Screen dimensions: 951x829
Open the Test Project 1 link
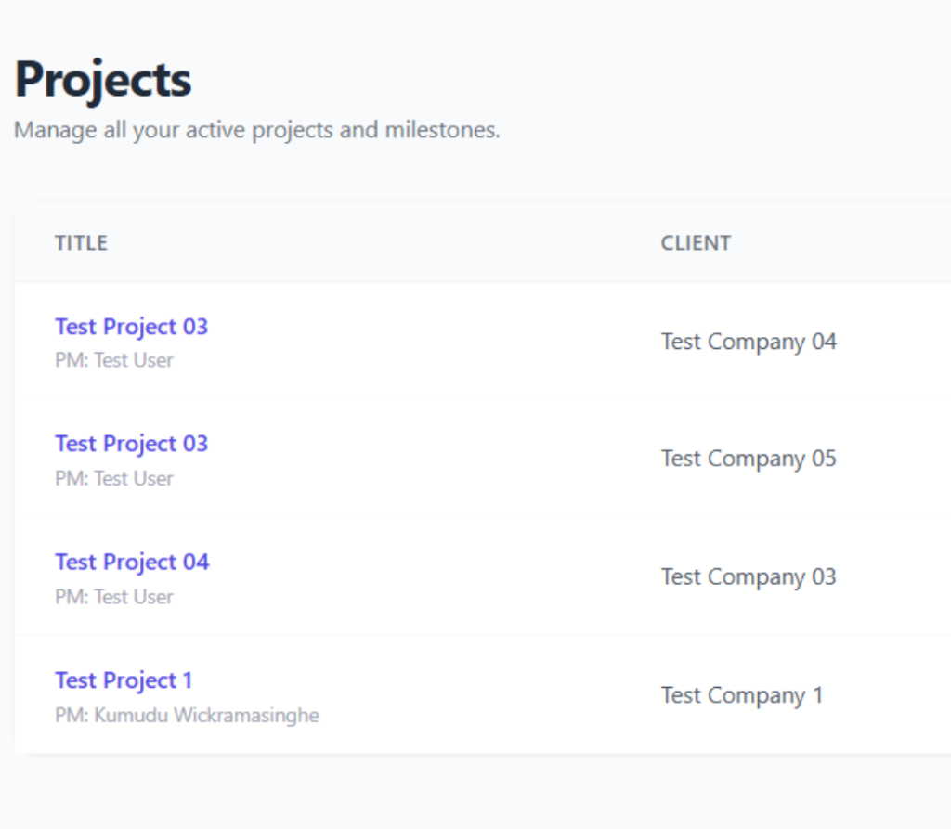click(x=124, y=680)
